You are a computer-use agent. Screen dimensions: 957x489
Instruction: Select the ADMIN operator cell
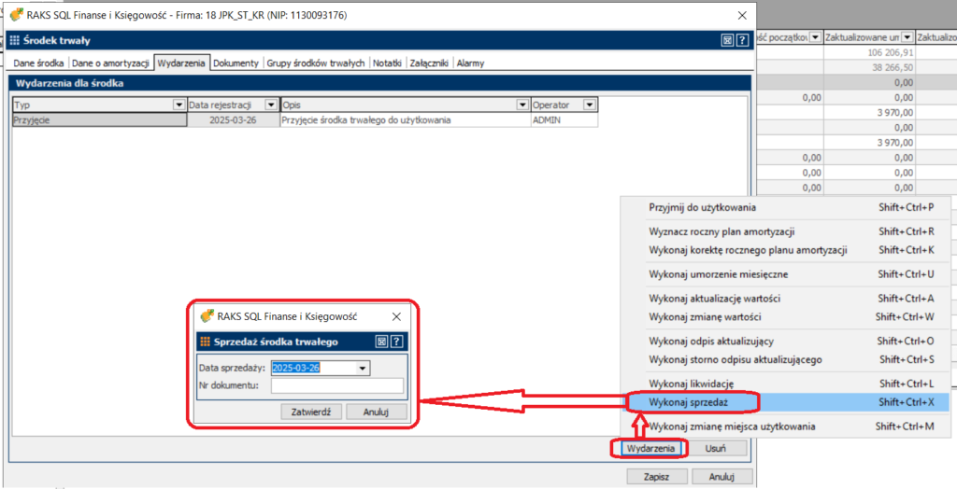point(564,120)
